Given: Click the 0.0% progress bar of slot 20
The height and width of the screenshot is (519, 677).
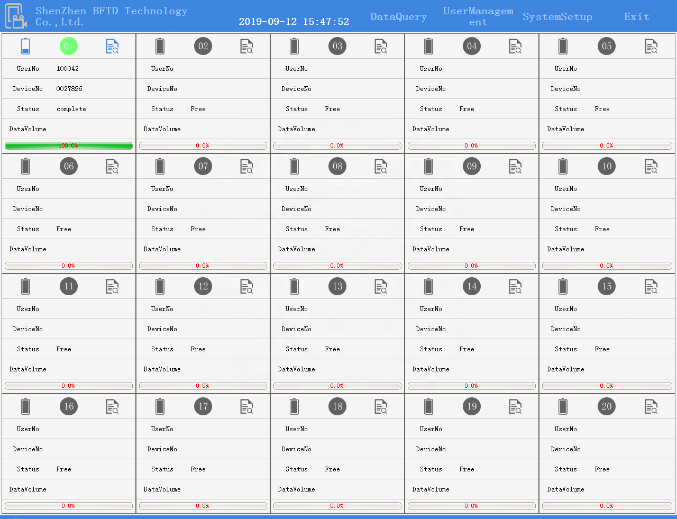Looking at the screenshot, I should click(607, 506).
